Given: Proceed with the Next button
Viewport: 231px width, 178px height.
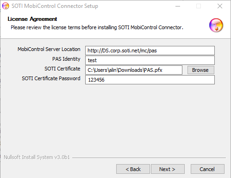Looking at the screenshot, I should (168, 169).
